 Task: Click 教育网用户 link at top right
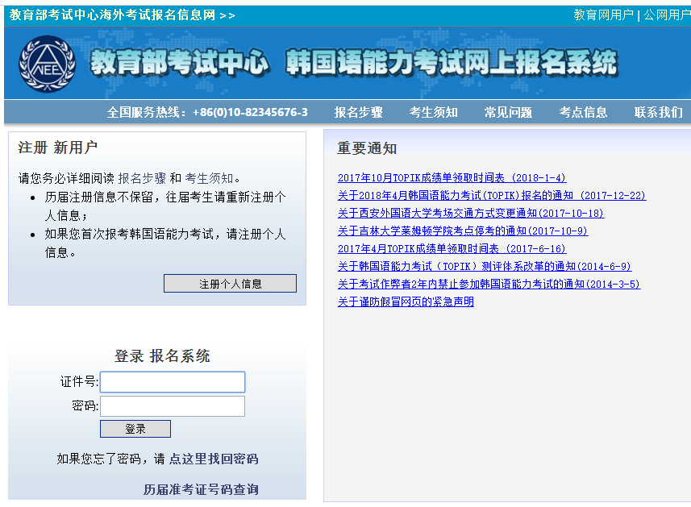[603, 15]
